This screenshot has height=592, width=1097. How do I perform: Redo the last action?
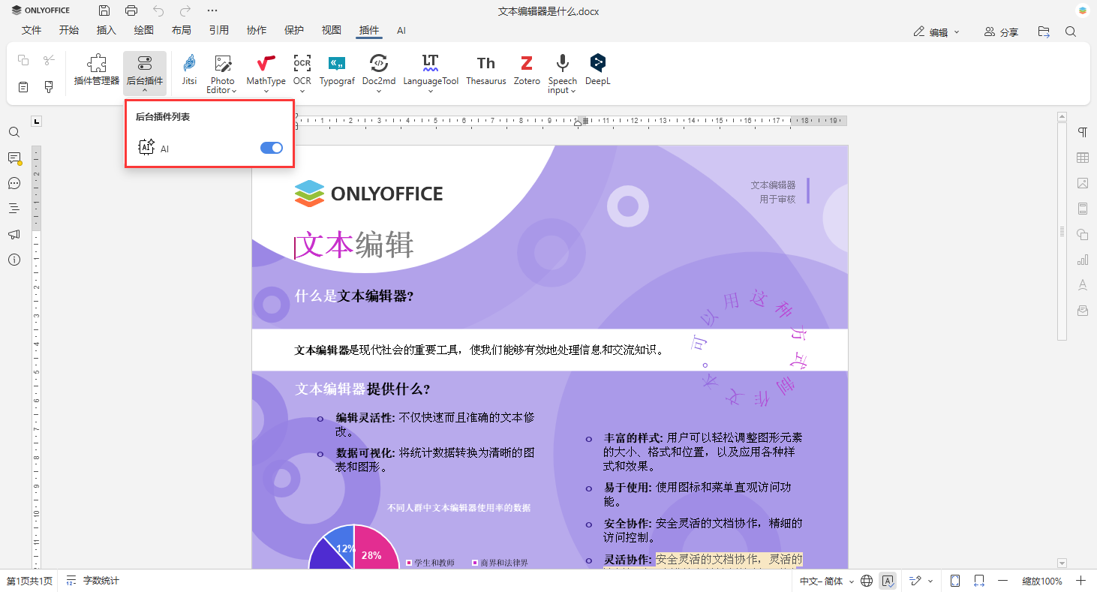tap(185, 11)
